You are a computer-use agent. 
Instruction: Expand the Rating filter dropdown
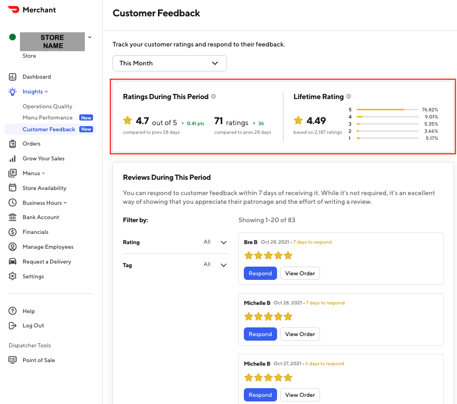[223, 242]
